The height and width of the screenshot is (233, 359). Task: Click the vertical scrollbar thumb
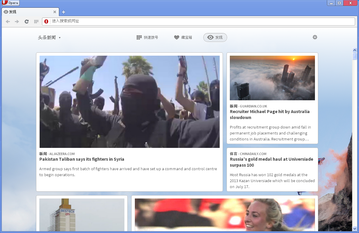[x=355, y=56]
